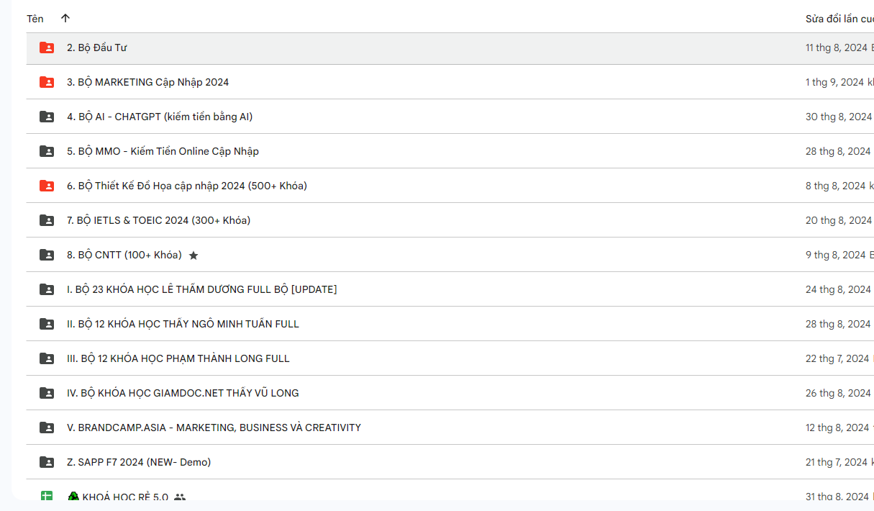Click shared people icon beside KHOÁ HỌC RẺ 5.0
The width and height of the screenshot is (874, 511).
point(180,497)
